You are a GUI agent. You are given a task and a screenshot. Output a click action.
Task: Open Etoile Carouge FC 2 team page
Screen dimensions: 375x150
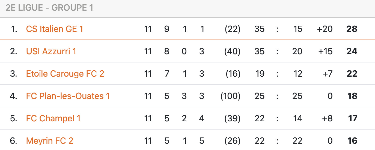click(x=65, y=74)
